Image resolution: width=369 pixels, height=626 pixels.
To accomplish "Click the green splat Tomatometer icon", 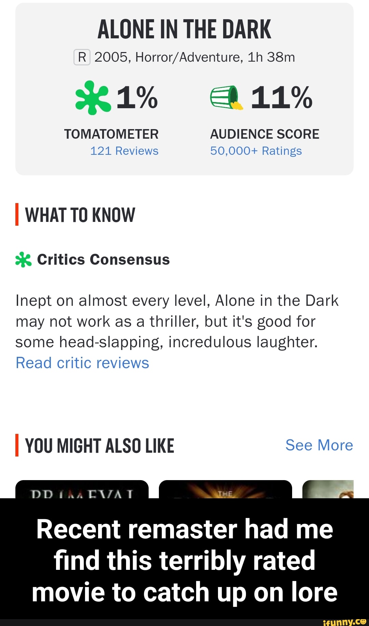I will (93, 98).
